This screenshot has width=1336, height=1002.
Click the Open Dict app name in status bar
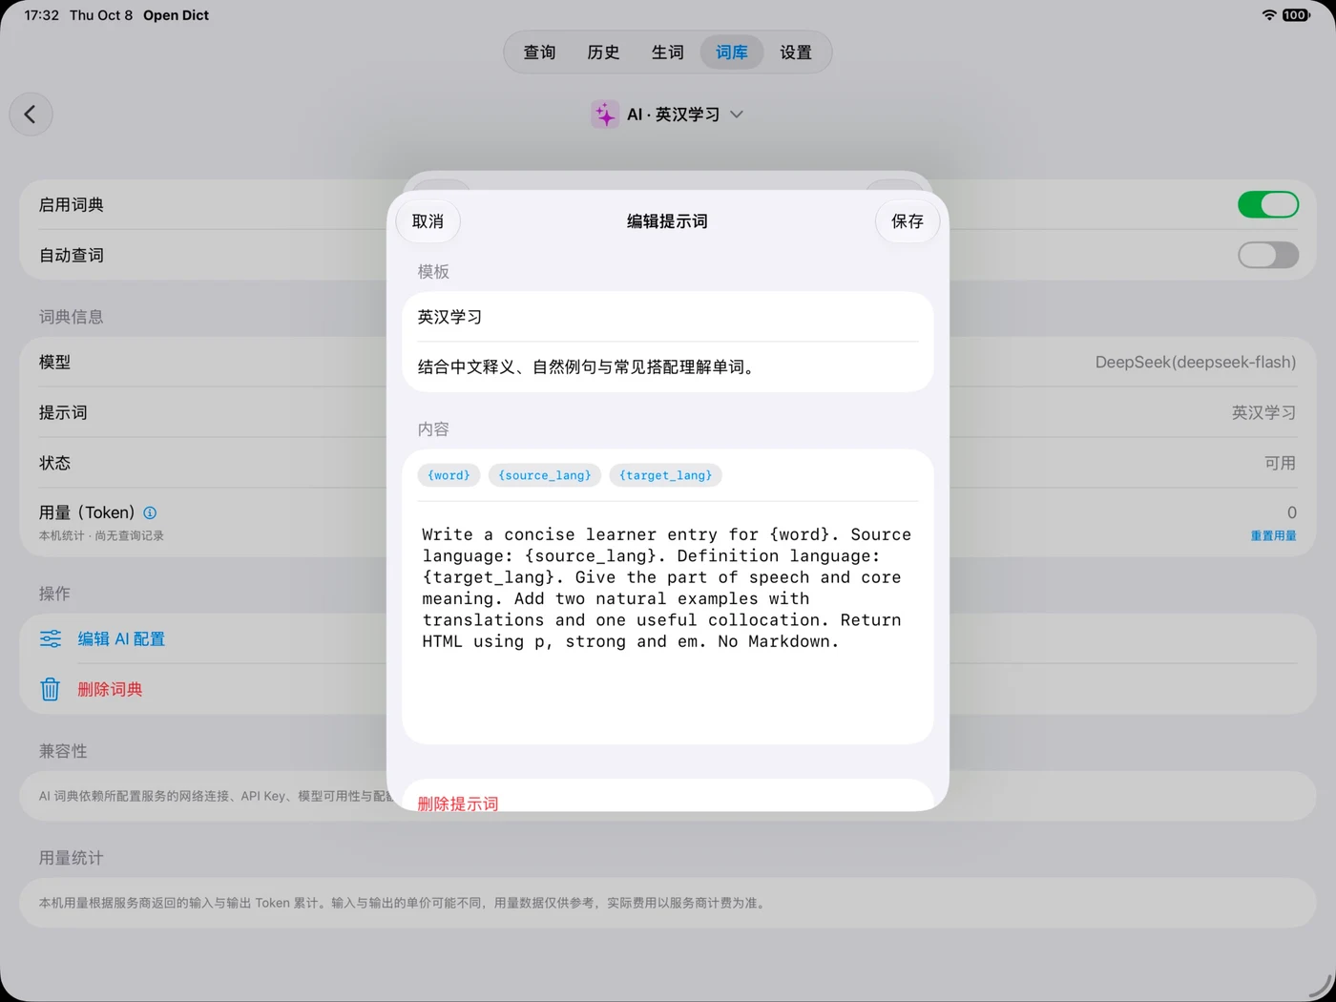(x=176, y=15)
